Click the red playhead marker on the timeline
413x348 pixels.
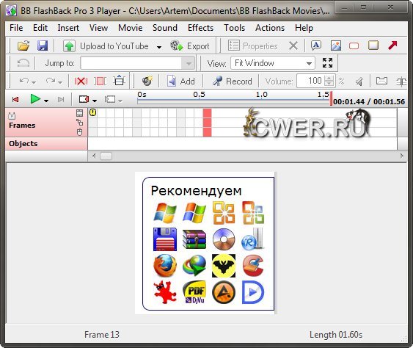pos(331,98)
